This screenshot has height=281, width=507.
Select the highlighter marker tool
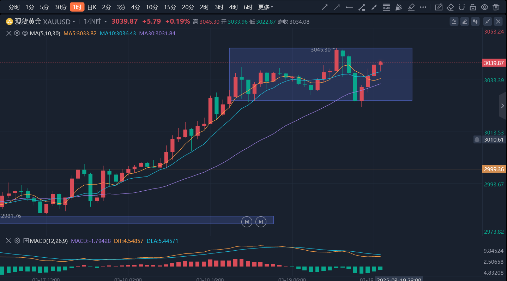pyautogui.click(x=411, y=7)
